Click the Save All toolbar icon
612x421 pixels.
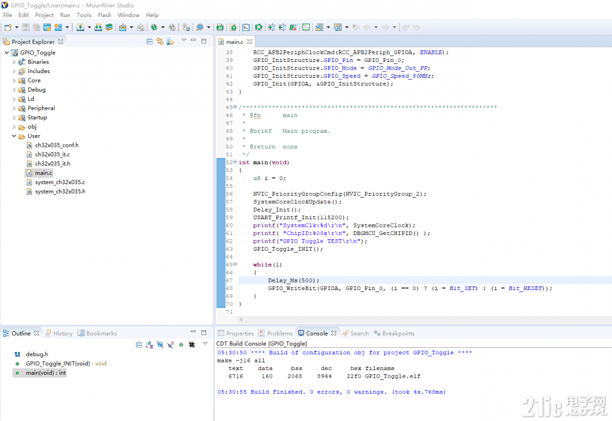coord(36,27)
